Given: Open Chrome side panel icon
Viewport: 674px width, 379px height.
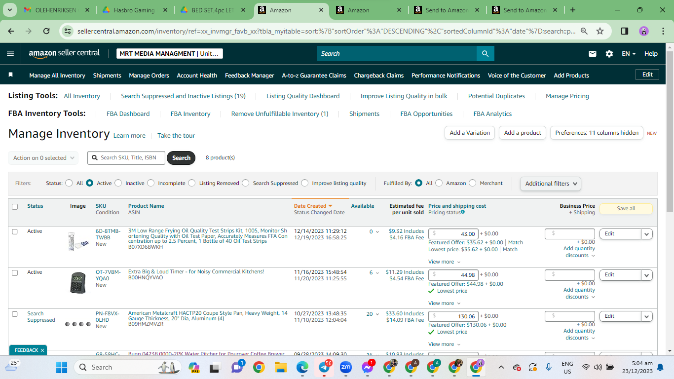Looking at the screenshot, I should point(624,31).
